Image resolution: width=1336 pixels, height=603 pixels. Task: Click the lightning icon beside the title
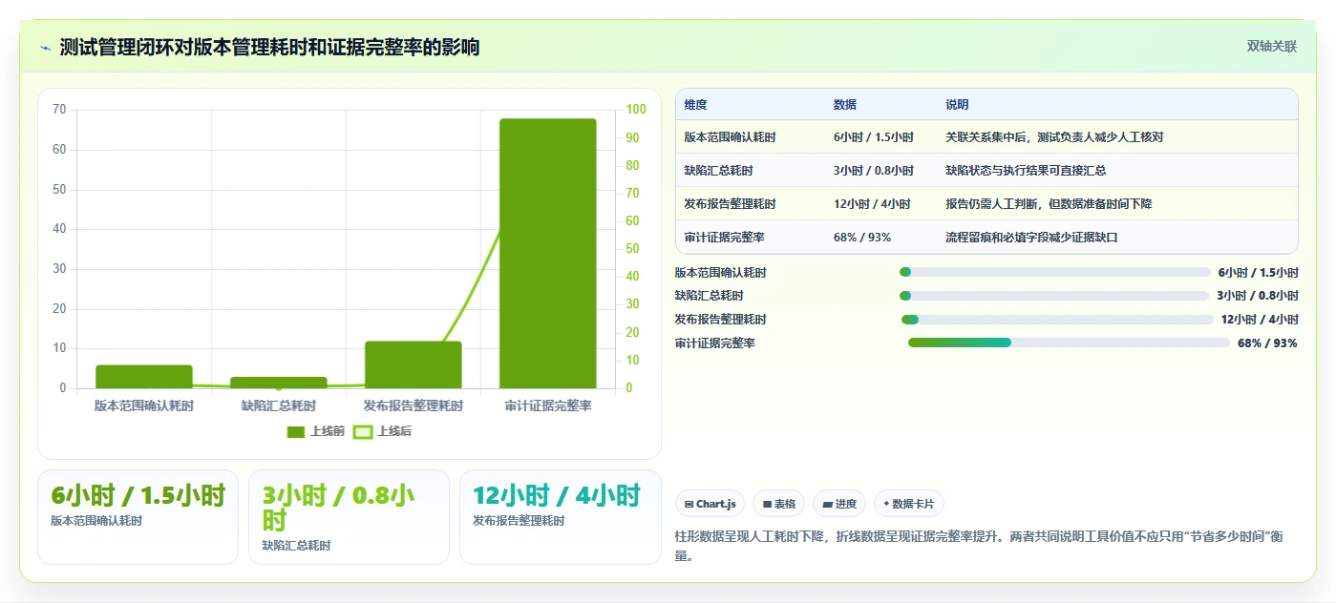coord(46,47)
